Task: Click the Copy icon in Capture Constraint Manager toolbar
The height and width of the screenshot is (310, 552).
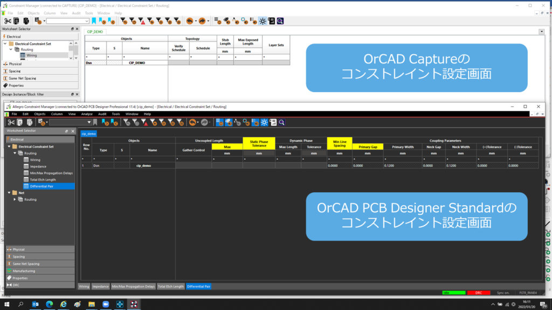Action: point(17,21)
